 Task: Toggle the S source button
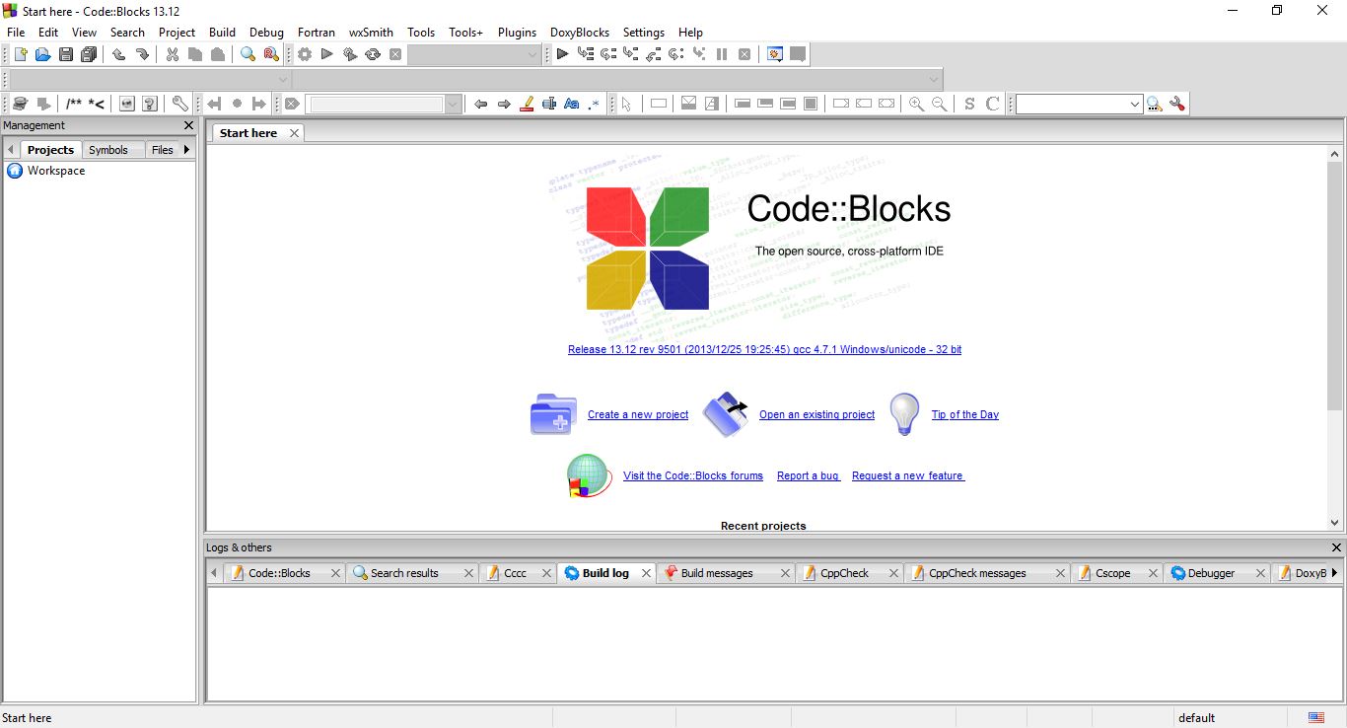pos(969,104)
